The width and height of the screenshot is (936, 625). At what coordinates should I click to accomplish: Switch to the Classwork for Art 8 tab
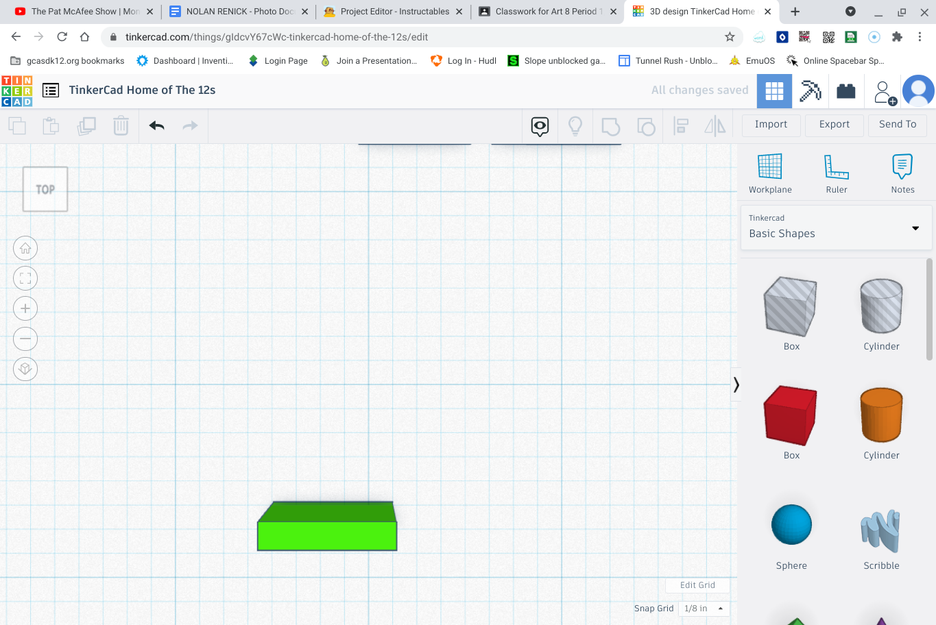(x=542, y=11)
